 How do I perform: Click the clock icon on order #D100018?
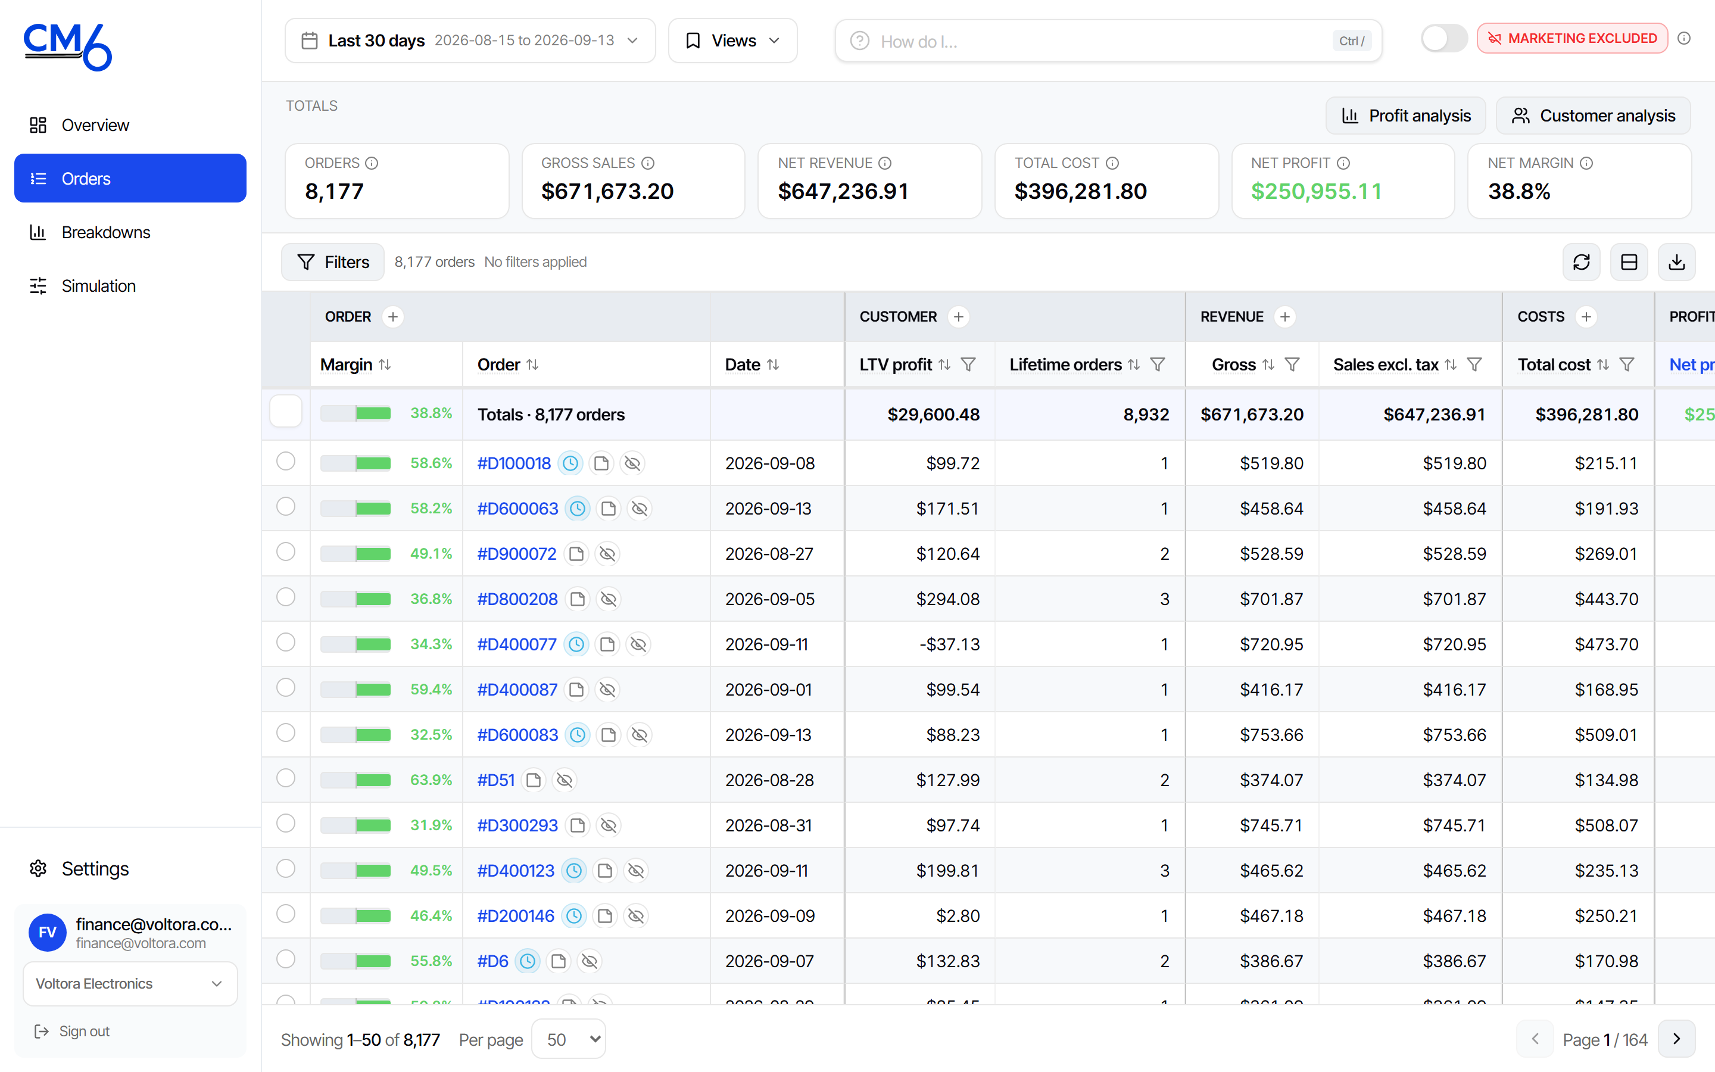tap(570, 464)
